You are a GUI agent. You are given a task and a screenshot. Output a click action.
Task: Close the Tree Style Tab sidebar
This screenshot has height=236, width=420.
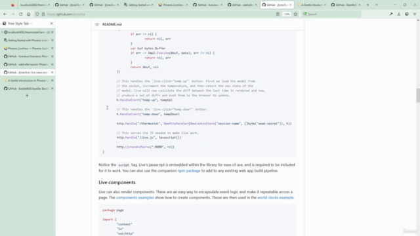[x=51, y=24]
